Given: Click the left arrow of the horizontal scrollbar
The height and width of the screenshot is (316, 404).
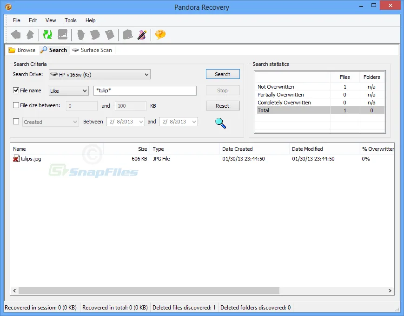Looking at the screenshot, I should tap(14, 290).
